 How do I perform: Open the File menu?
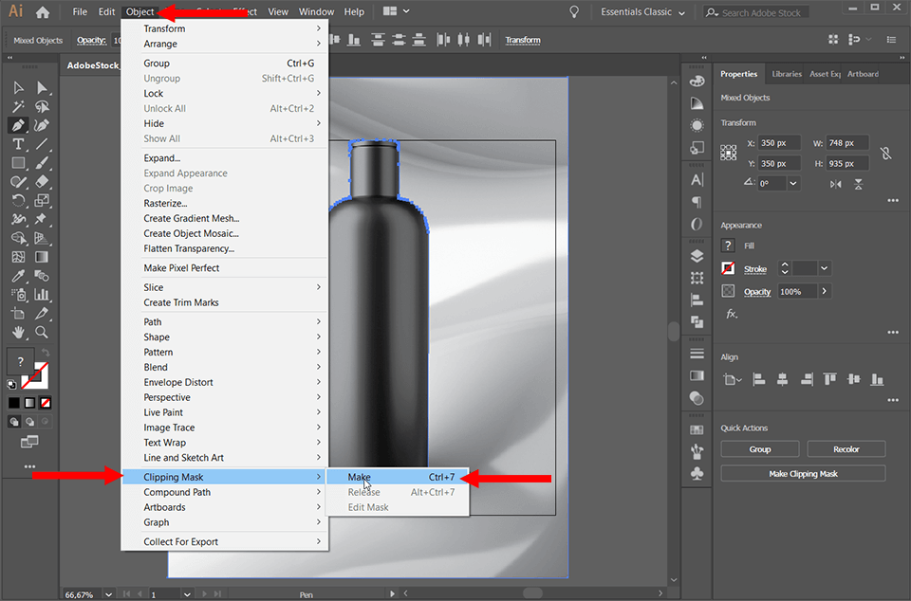(x=80, y=11)
